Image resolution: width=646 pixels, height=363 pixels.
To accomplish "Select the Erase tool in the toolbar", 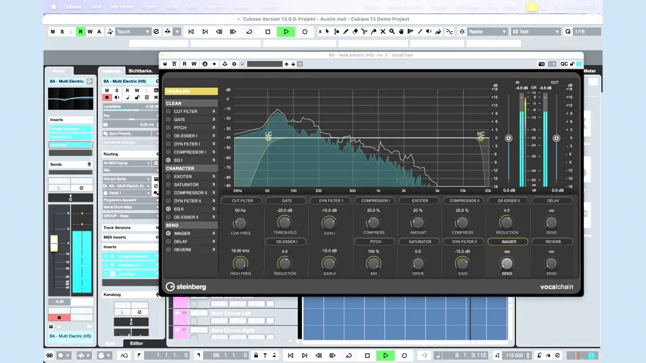I will click(x=355, y=32).
